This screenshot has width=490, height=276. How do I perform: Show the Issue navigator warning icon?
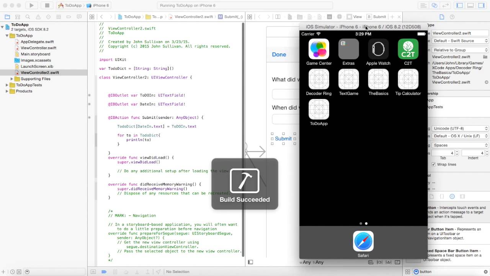click(x=38, y=17)
